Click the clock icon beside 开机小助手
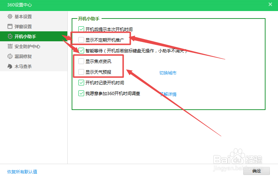Screen dimensions: 278x178 coord(10,36)
